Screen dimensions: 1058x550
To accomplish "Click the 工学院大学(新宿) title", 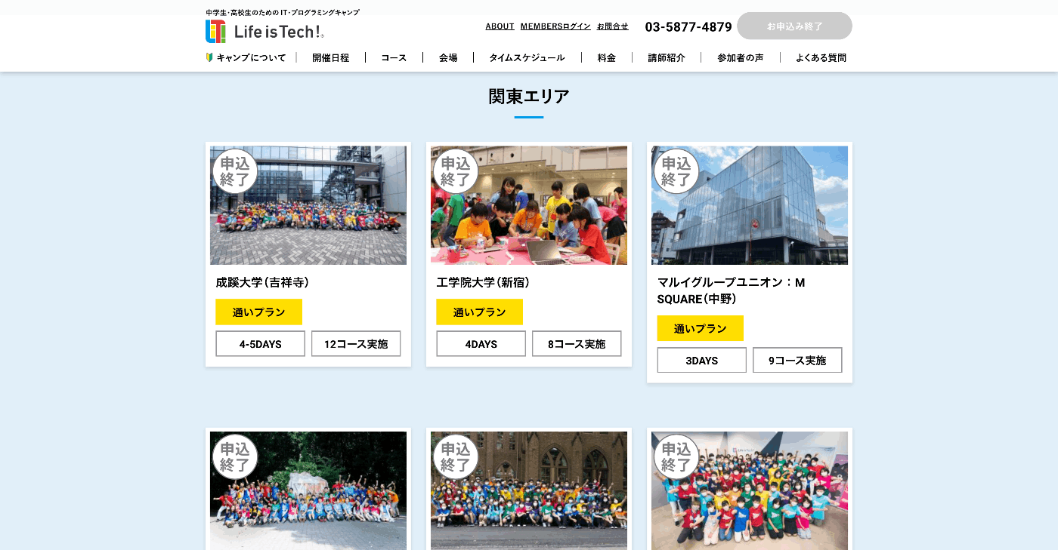I will pos(483,282).
